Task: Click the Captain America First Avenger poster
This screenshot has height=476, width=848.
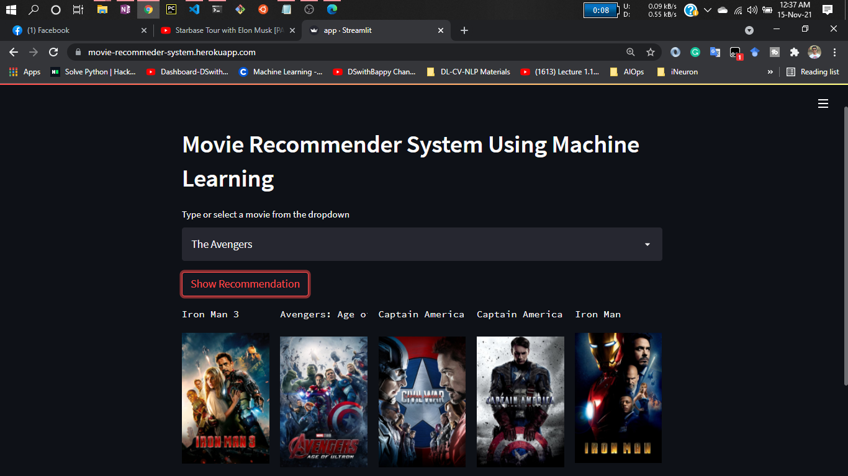Action: click(520, 402)
